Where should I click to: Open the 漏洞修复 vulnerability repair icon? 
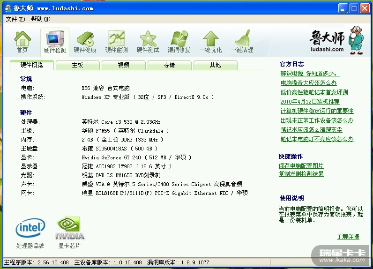(179, 42)
